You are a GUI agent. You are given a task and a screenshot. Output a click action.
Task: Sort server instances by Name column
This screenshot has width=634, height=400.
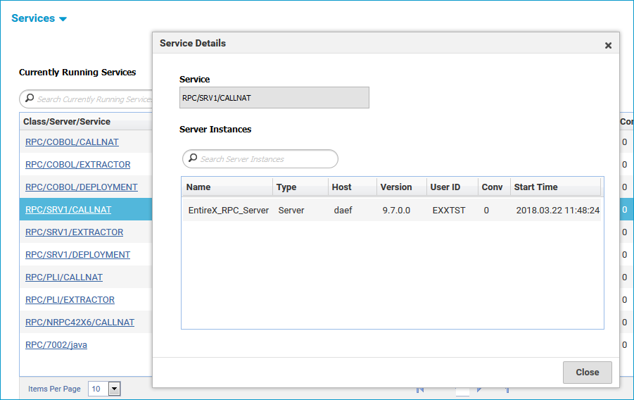pyautogui.click(x=227, y=187)
